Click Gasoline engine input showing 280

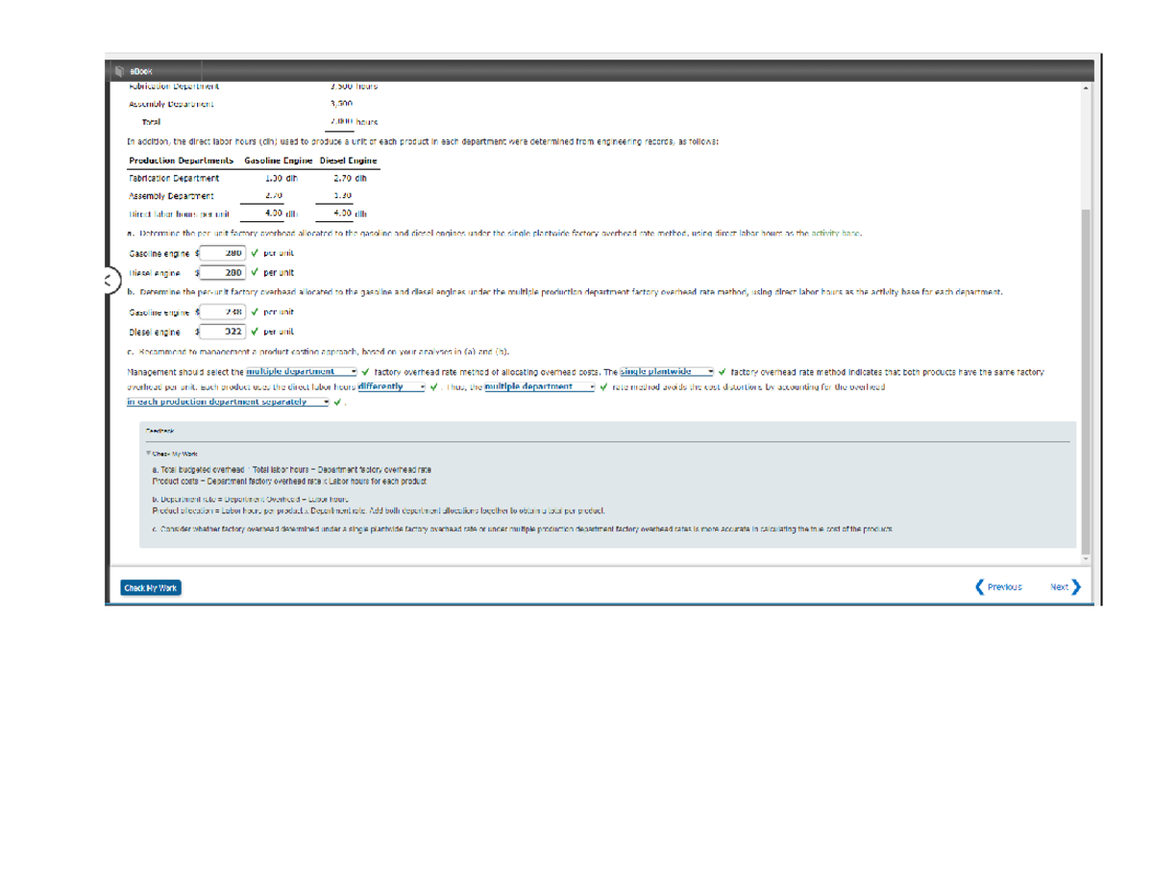pyautogui.click(x=223, y=253)
